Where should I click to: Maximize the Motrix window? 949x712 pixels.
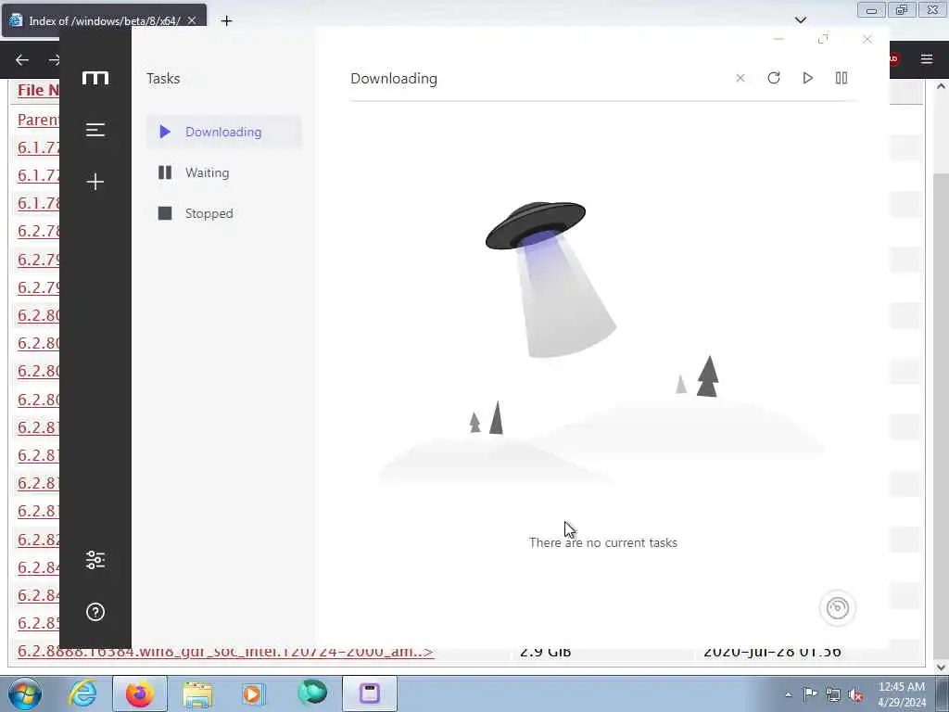pos(823,39)
